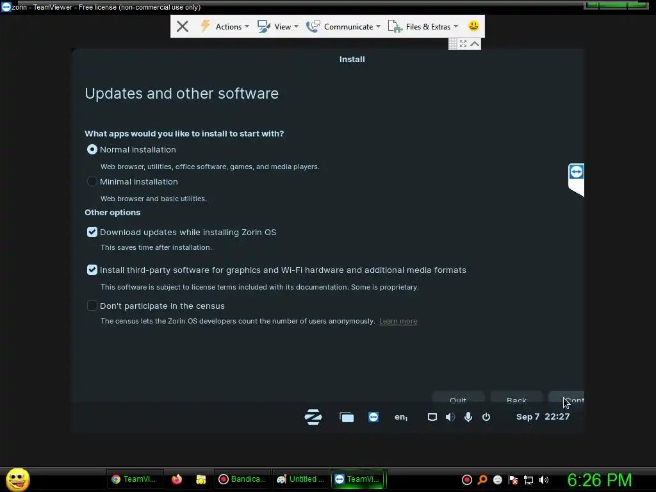
Task: Select the Normal installation radio button
Action: (x=92, y=149)
